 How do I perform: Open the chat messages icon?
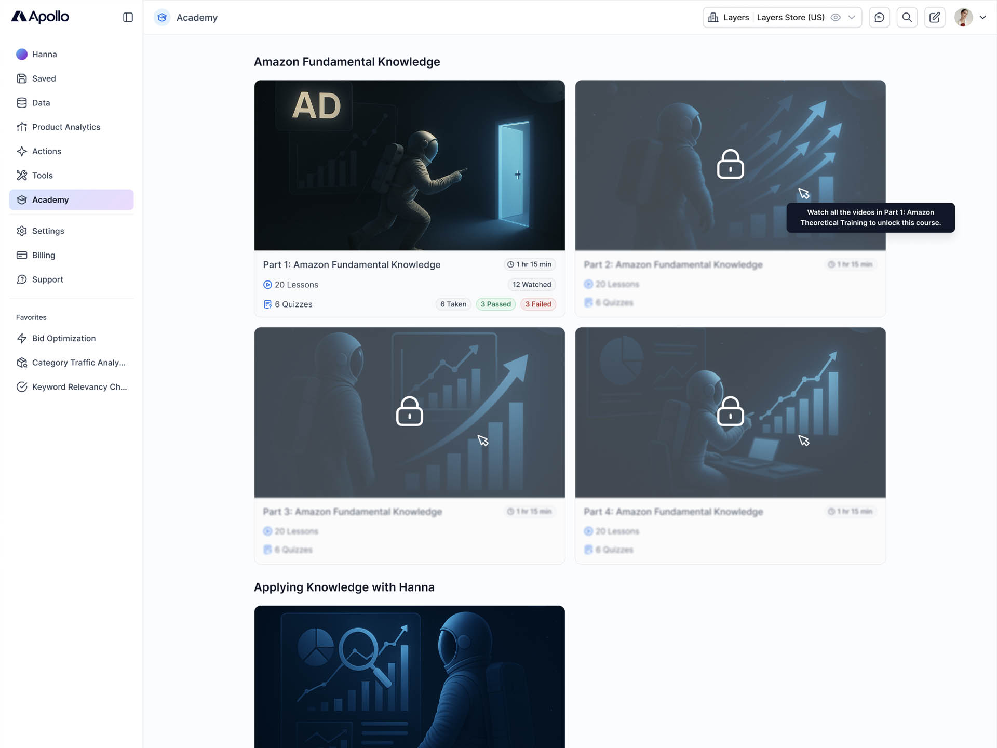879,17
